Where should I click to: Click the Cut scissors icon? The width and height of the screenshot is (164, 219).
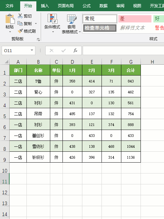(x=20, y=16)
